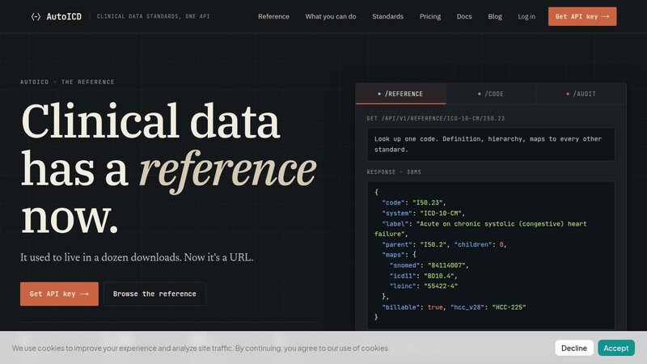Click the "ICD-10-CM" system value

tap(441, 214)
